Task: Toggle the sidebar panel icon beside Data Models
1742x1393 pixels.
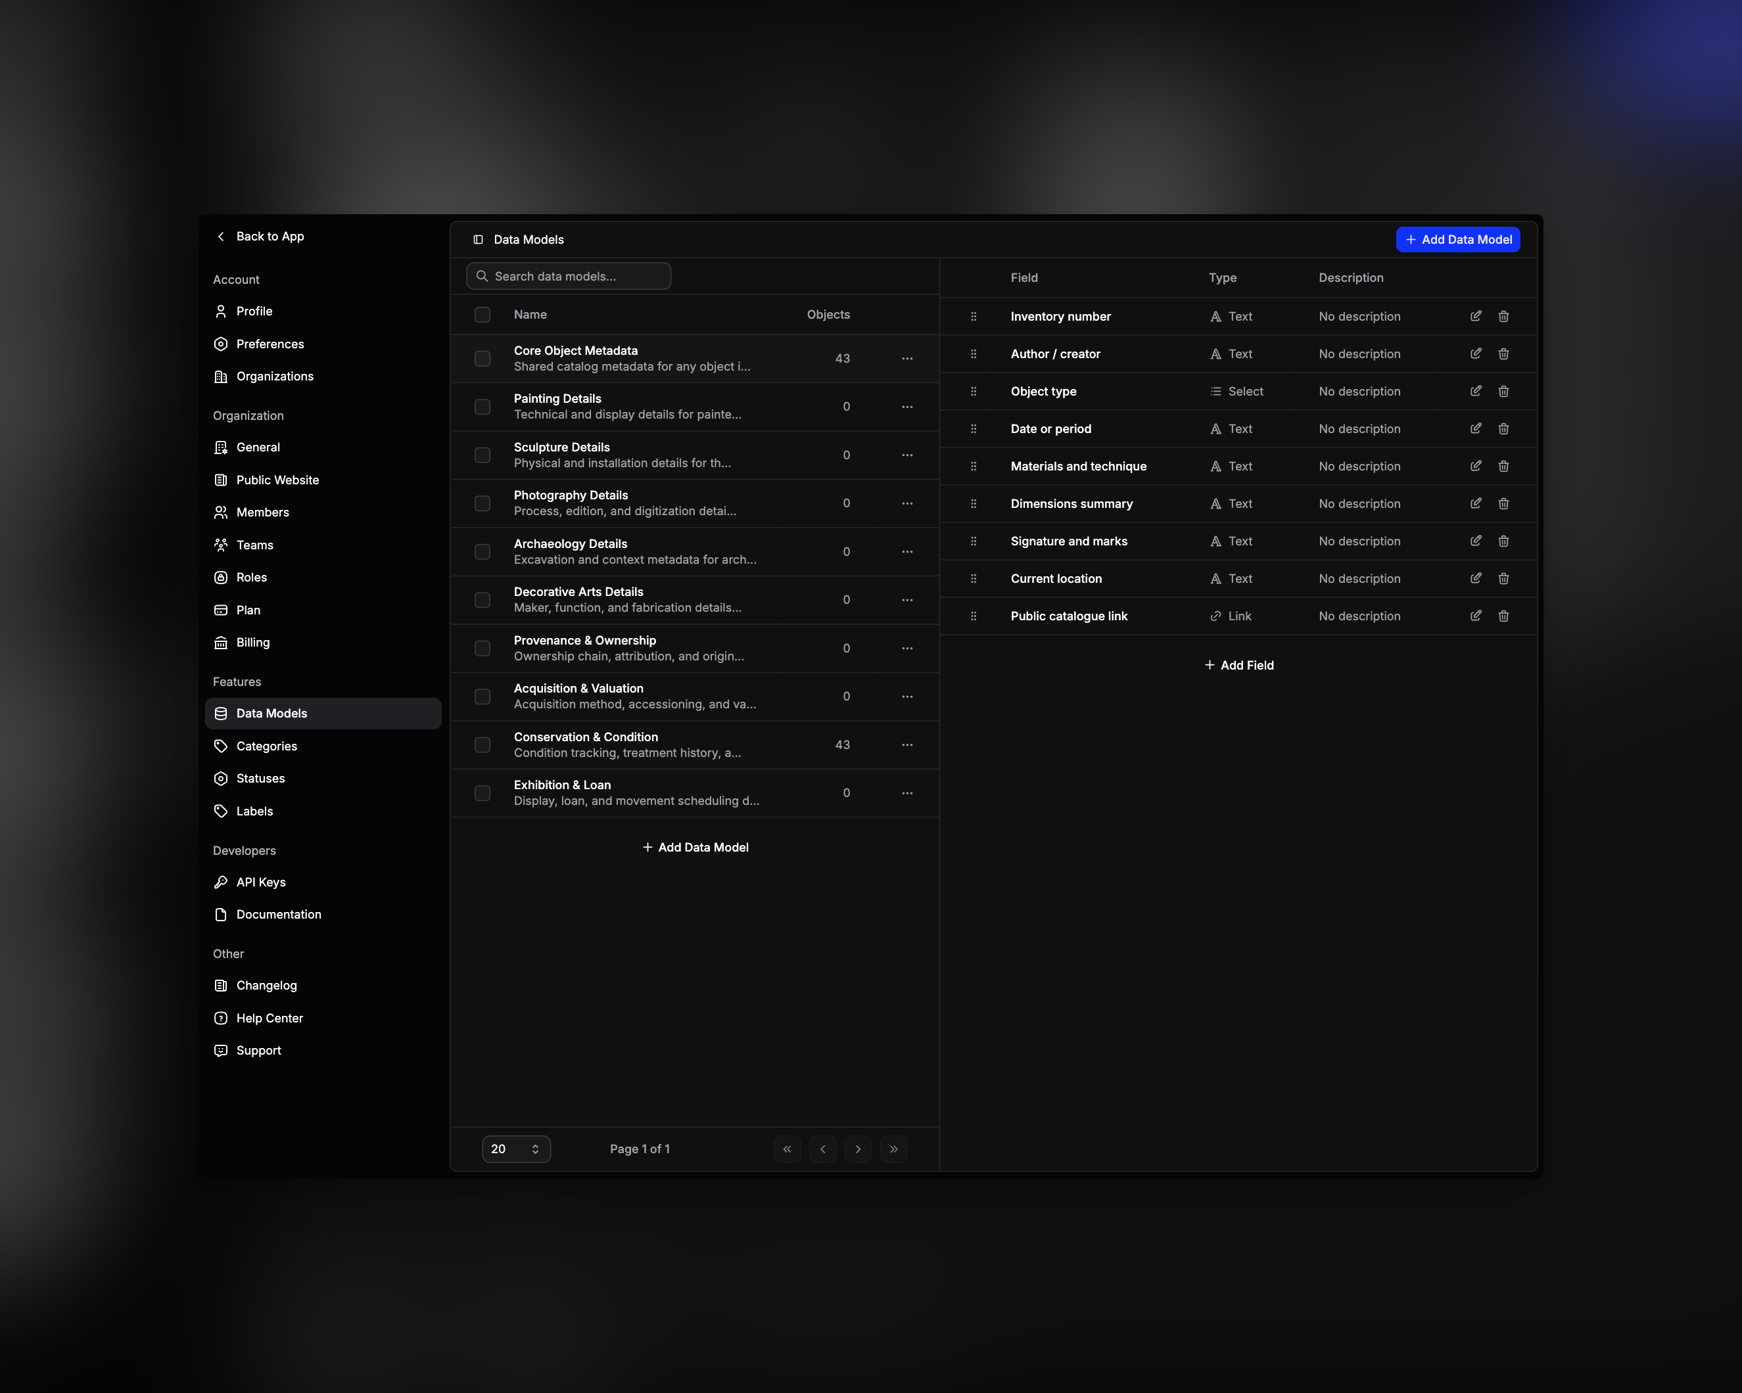Action: click(477, 239)
